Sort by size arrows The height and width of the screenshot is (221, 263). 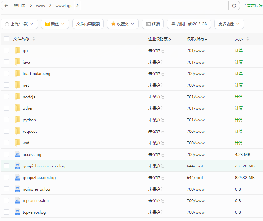pos(248,39)
